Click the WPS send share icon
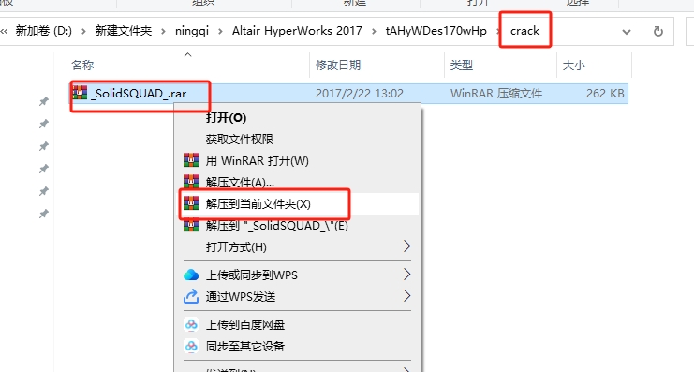 point(191,296)
